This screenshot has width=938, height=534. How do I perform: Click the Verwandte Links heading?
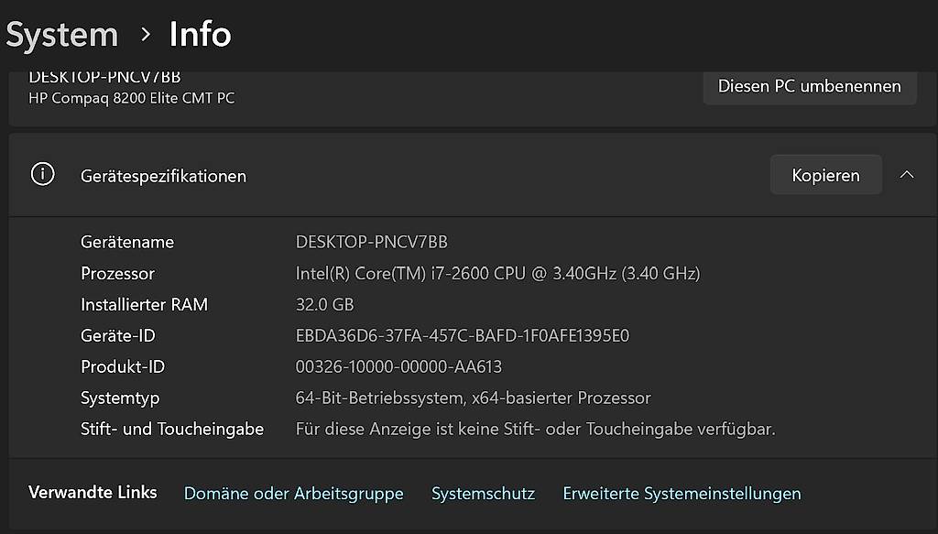[93, 492]
